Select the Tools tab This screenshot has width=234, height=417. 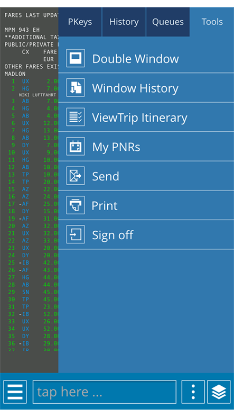pos(212,22)
